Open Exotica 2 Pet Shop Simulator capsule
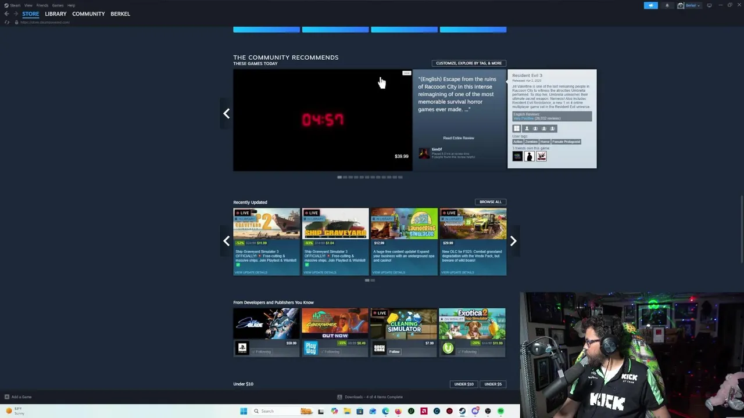This screenshot has width=744, height=418. [x=472, y=324]
